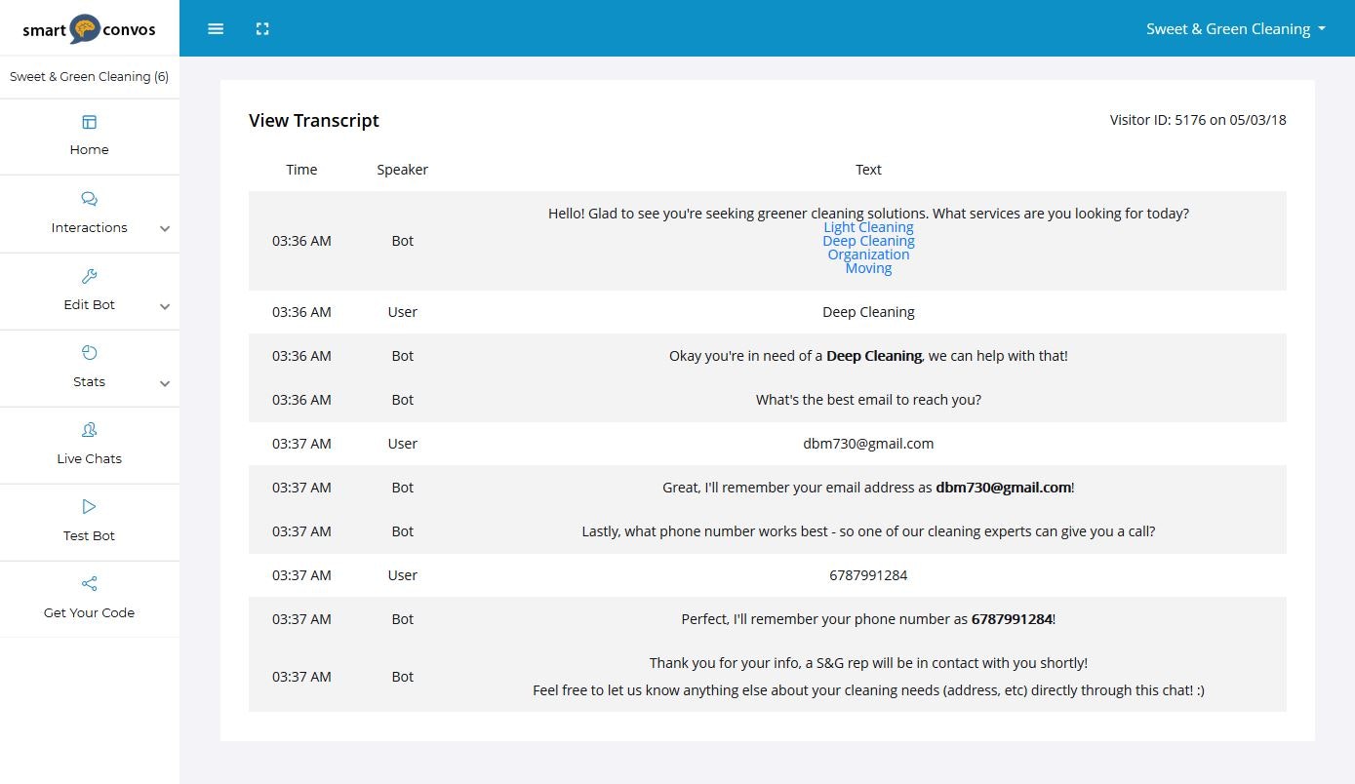Click the Organization link

point(868,255)
